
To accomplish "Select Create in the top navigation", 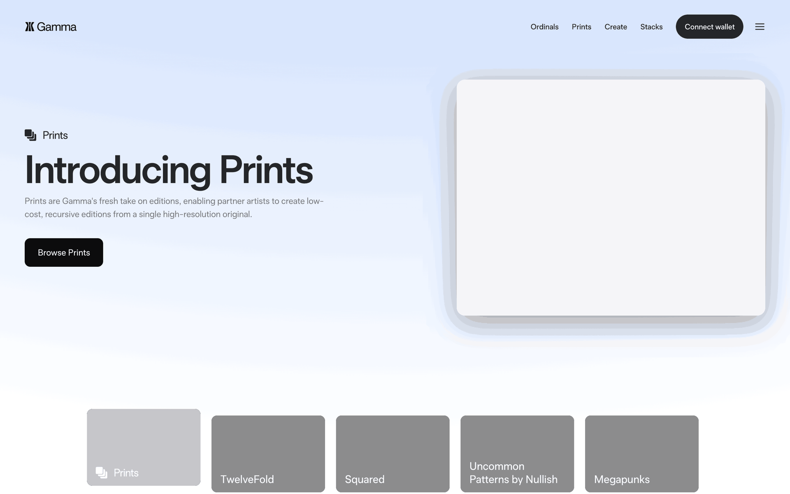I will (x=616, y=27).
